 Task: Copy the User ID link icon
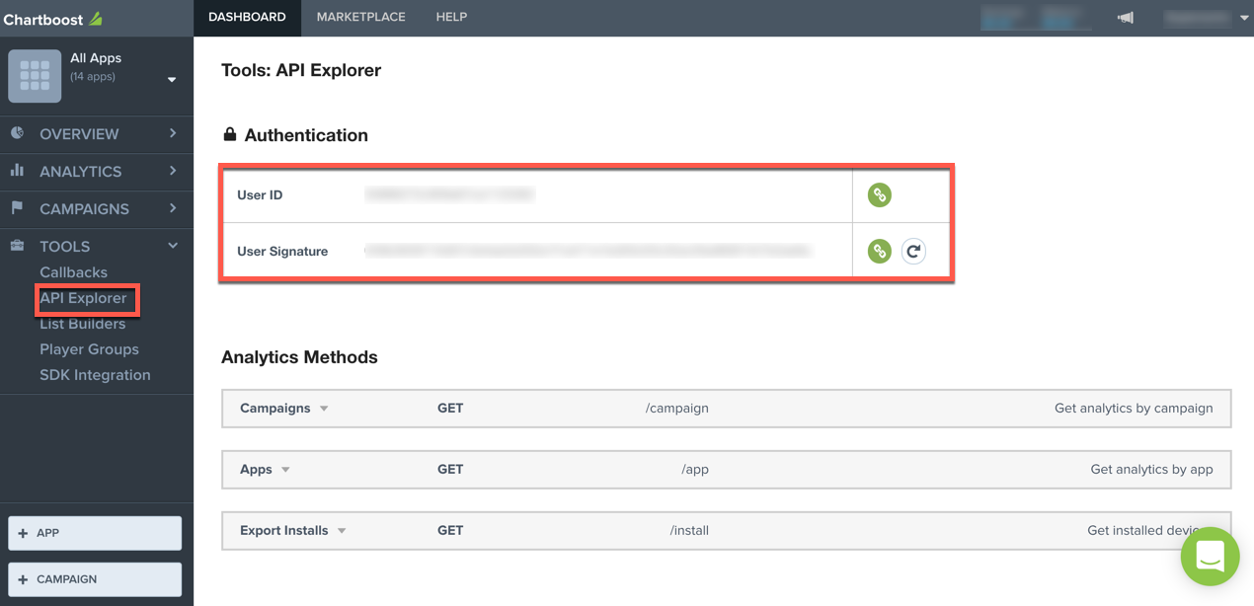(x=879, y=194)
